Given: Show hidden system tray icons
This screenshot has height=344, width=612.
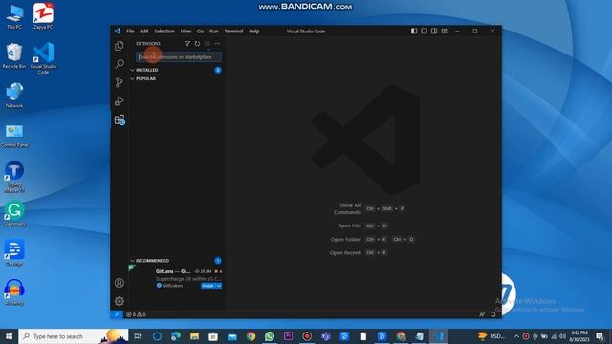Looking at the screenshot, I should tap(516, 336).
